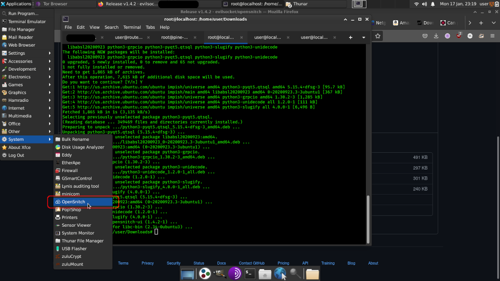Viewport: 500px width, 281px height.
Task: Open USB Flasher from the System submenu
Action: point(83,248)
